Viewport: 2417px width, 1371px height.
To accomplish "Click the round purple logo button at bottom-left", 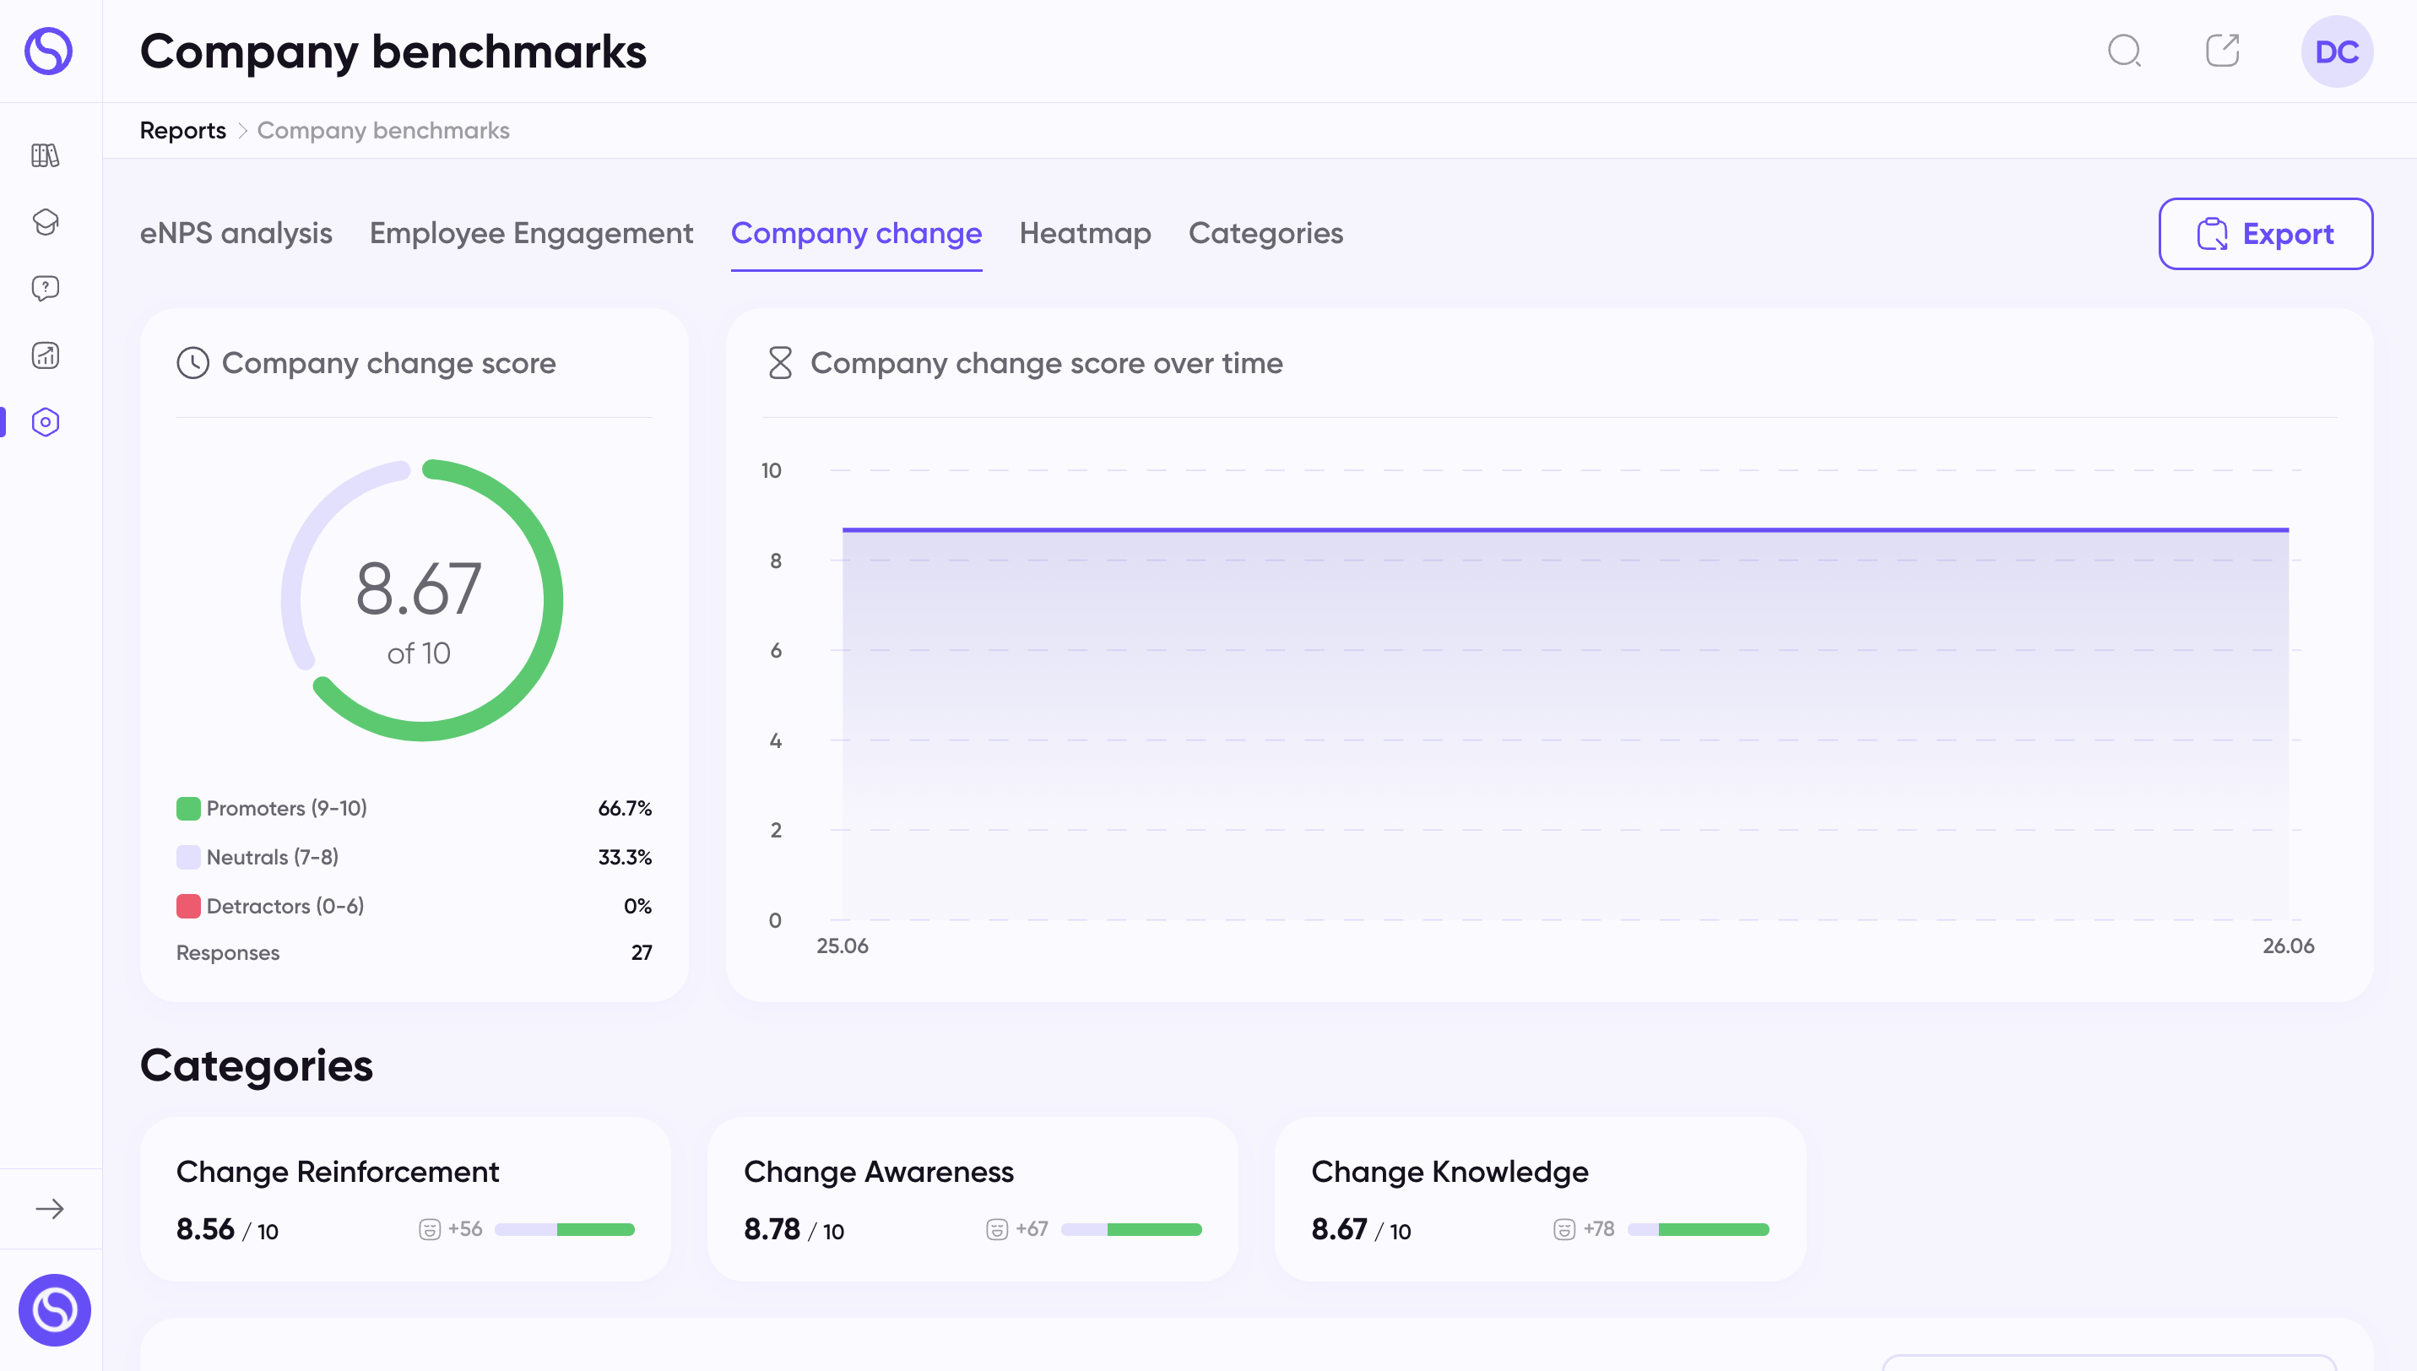I will (55, 1310).
